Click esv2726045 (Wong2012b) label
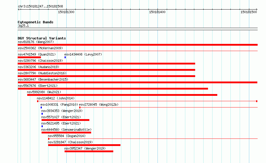This screenshot has height=163, width=266. [99, 104]
